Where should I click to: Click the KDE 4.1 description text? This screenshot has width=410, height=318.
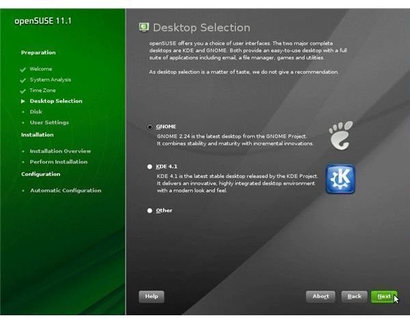(x=237, y=184)
